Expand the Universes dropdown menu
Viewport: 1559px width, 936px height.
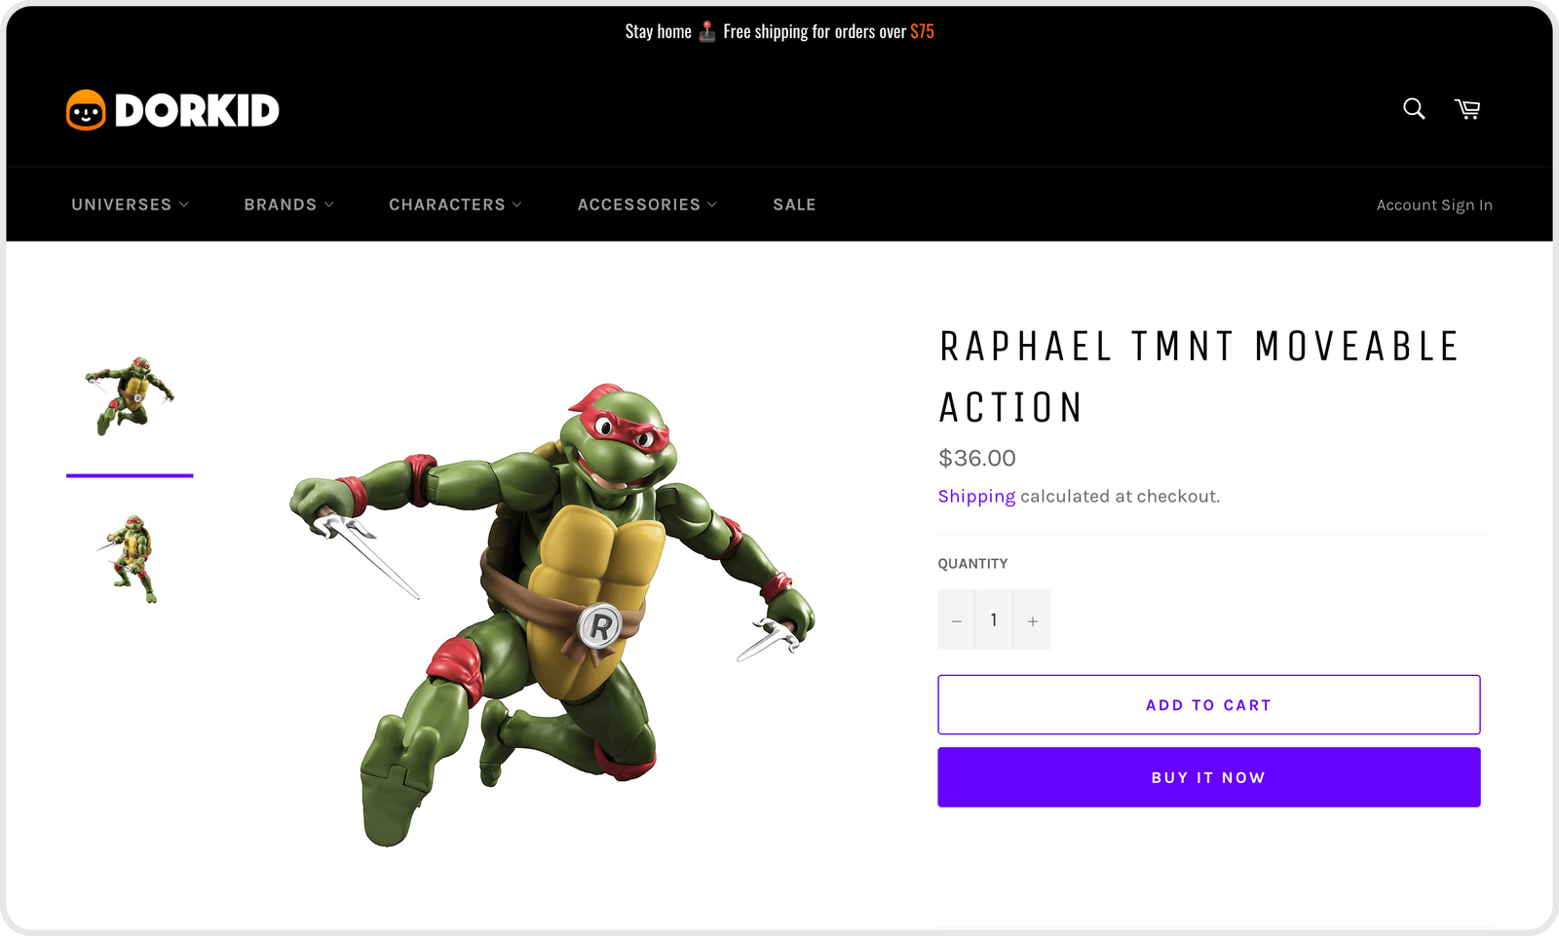[130, 205]
